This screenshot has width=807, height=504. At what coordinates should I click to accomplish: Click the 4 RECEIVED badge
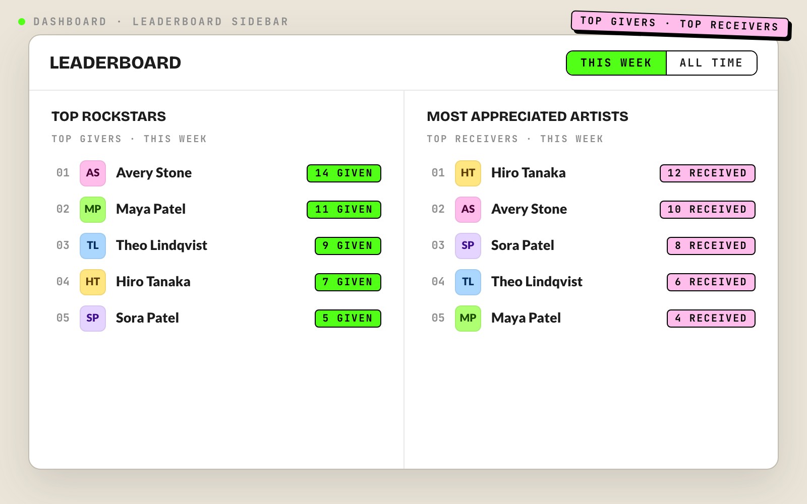coord(711,319)
